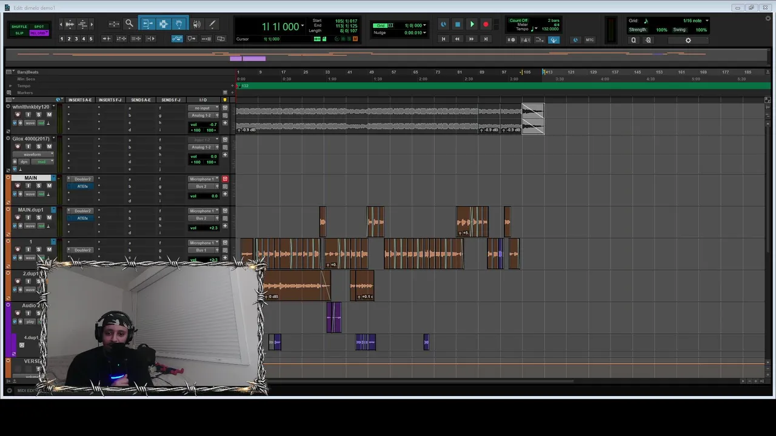The width and height of the screenshot is (776, 436).
Task: Click the Return to Zero button
Action: click(x=443, y=39)
